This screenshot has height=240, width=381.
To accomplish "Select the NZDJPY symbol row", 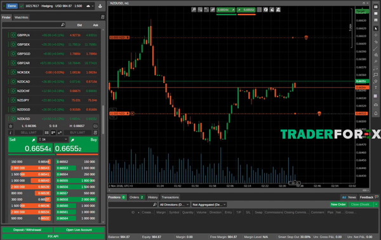I will (x=53, y=100).
